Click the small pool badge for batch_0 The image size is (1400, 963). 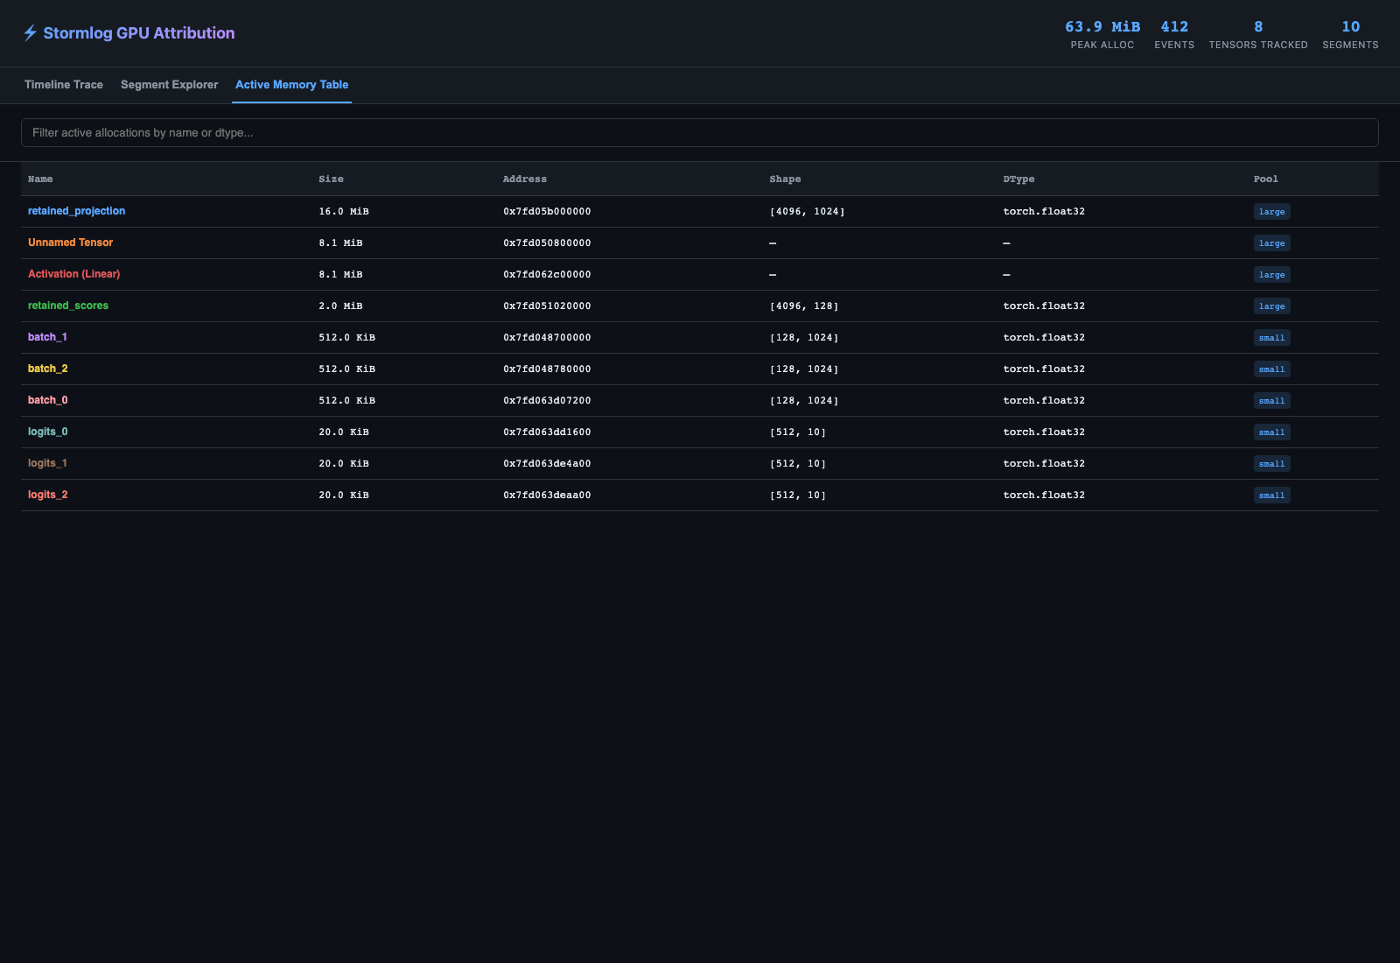(x=1271, y=401)
